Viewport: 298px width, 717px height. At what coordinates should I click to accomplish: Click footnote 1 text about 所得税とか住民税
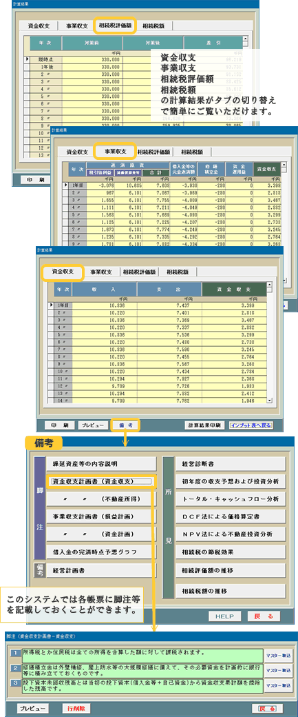[142, 655]
